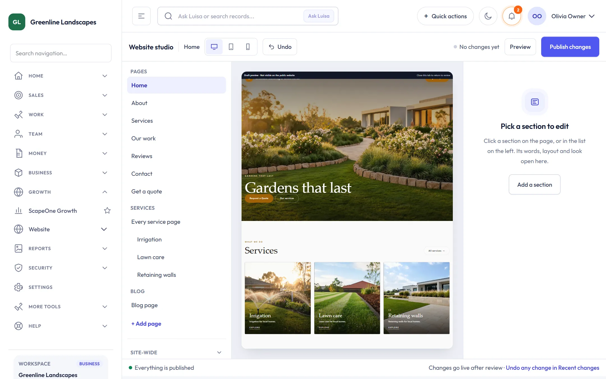Viewport: 606px width, 379px height.
Task: Open Olivia Owner account dropdown
Action: pos(573,16)
